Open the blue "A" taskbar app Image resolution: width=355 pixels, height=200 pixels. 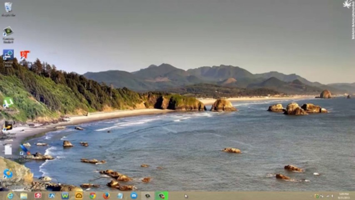[51, 196]
